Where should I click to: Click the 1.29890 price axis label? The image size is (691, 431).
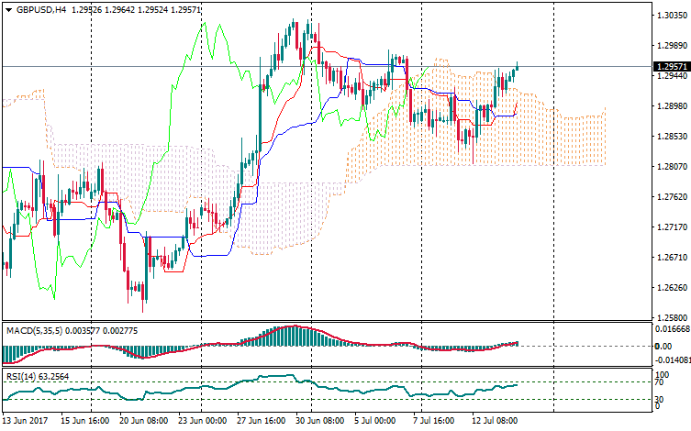[671, 106]
